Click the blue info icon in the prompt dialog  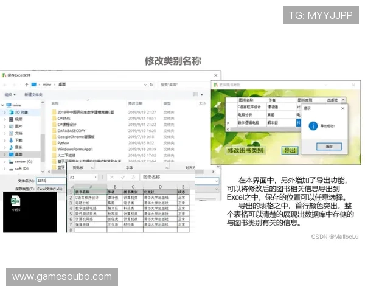313,126
